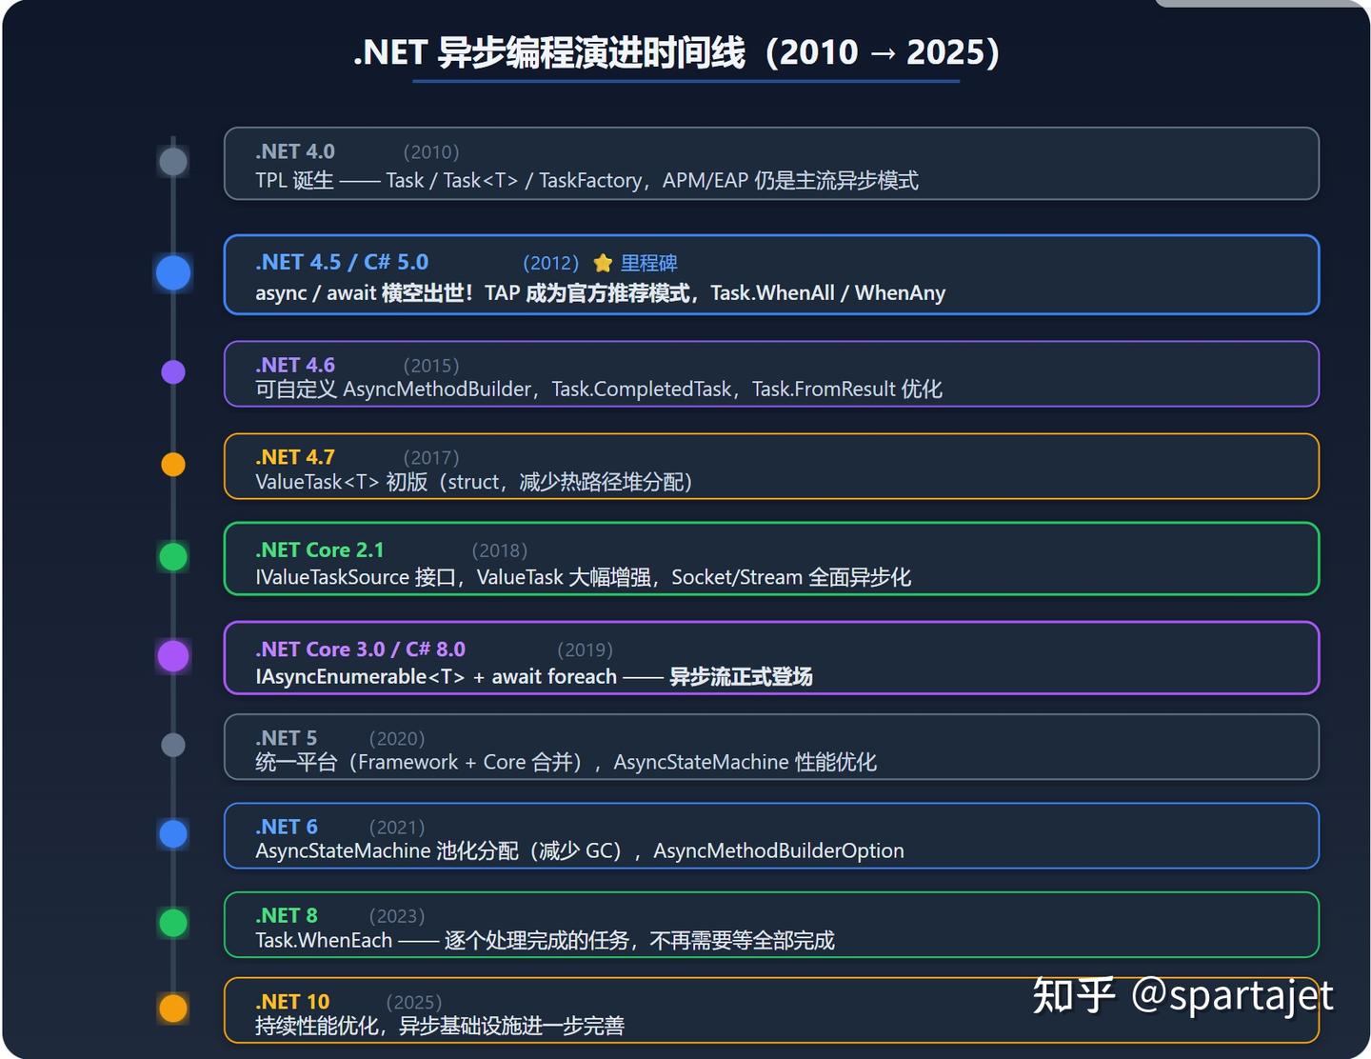Click the 'TPL 诞生 —— Task / Task<T>' description
Image resolution: width=1371 pixels, height=1059 pixels.
586,180
